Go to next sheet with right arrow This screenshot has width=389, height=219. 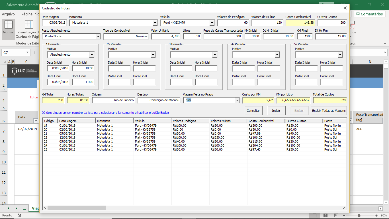(x=16, y=208)
